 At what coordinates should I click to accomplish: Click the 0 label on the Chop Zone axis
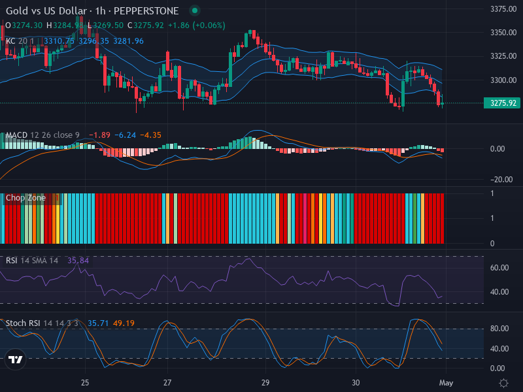pyautogui.click(x=492, y=244)
